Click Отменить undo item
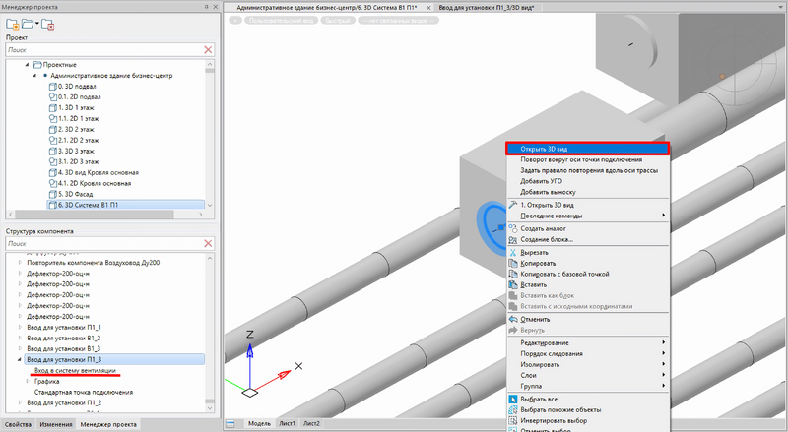This screenshot has height=432, width=788. coord(587,320)
